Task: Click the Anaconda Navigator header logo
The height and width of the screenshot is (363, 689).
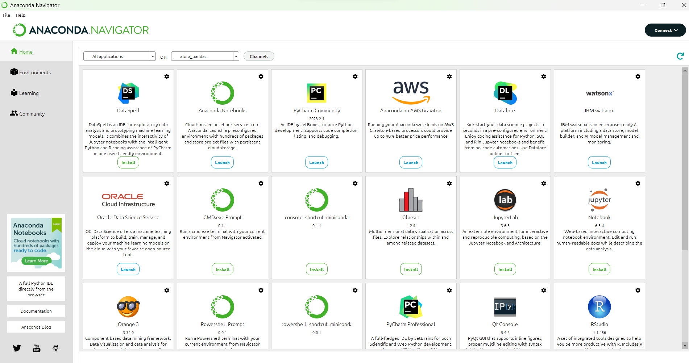Action: (x=81, y=30)
